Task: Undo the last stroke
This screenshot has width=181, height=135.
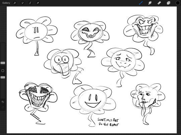Action: click(3, 102)
